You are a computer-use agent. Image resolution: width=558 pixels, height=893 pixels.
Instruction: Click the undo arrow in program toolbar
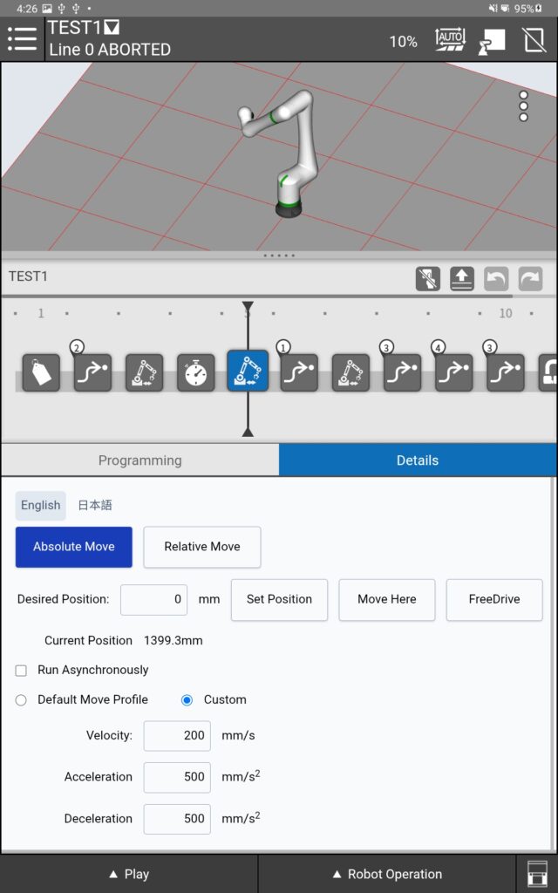pyautogui.click(x=496, y=279)
